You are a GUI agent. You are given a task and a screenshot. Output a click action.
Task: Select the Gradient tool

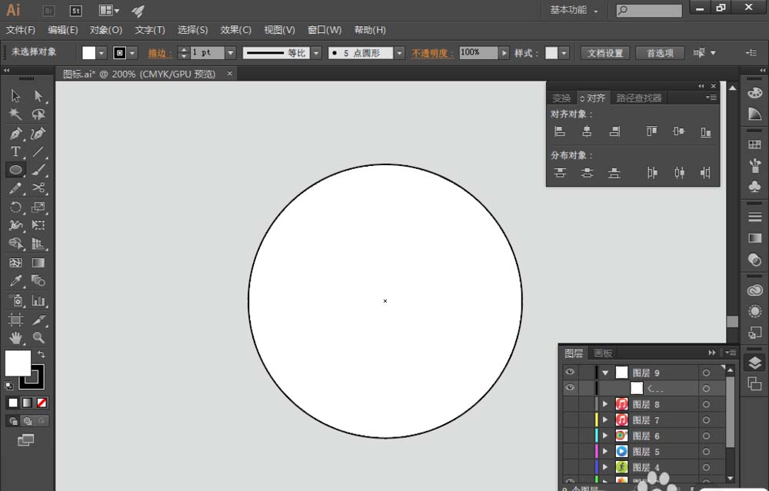click(x=38, y=263)
